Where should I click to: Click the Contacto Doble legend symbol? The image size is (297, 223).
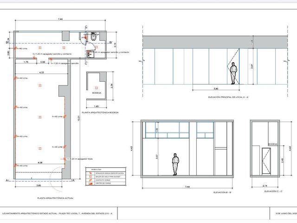click(91, 180)
